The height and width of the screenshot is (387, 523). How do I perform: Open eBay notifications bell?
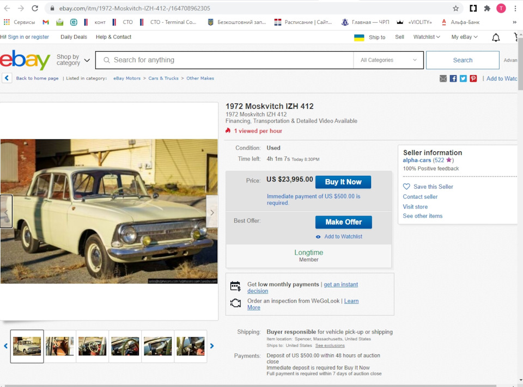pos(496,38)
